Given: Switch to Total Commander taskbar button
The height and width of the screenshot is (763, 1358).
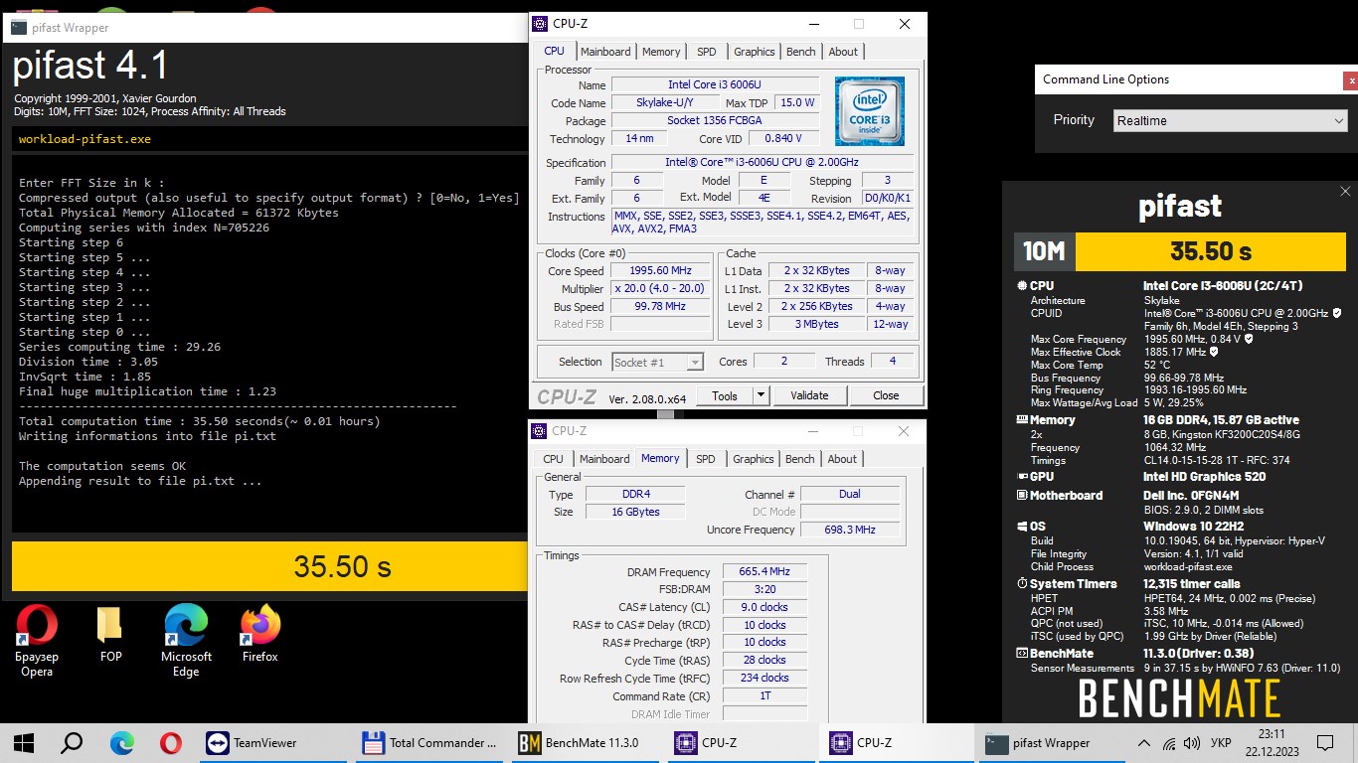Looking at the screenshot, I should 428,742.
